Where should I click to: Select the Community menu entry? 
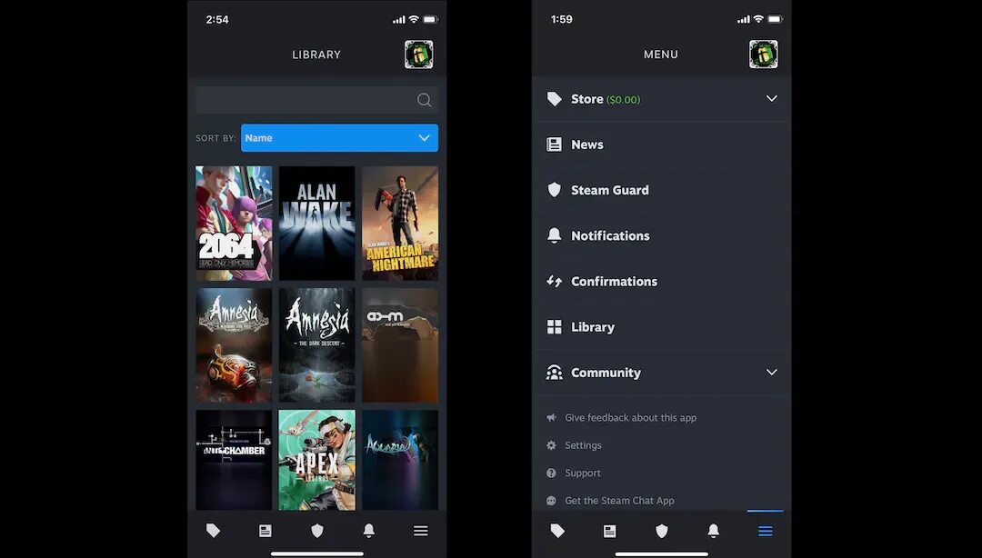click(x=661, y=374)
